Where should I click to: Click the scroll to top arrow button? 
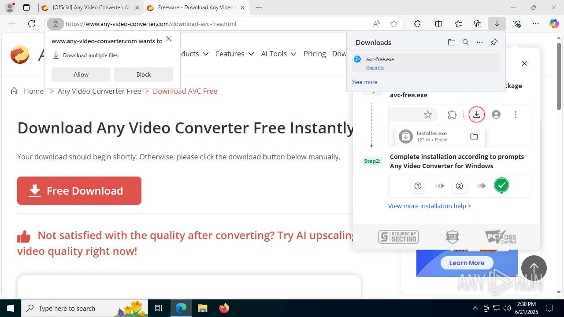click(534, 268)
